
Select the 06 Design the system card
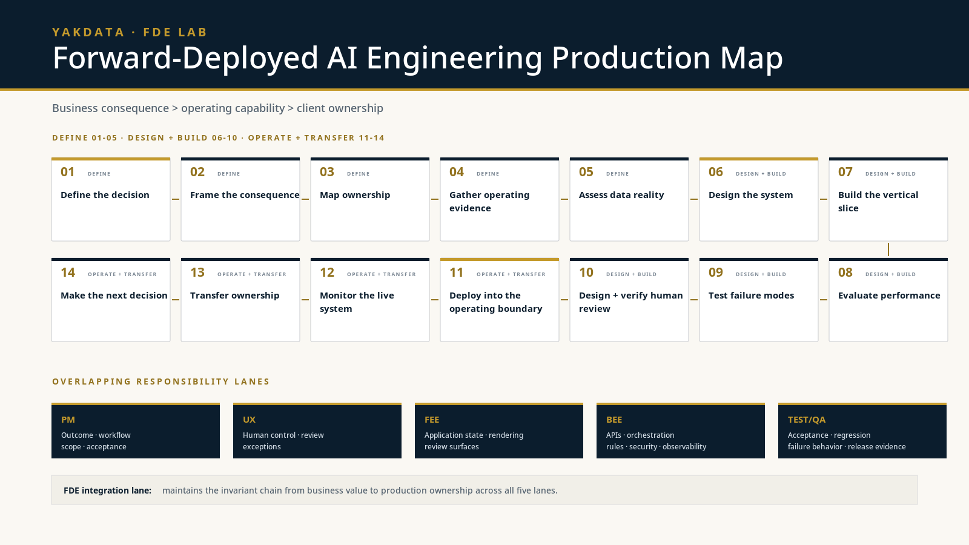[x=759, y=199]
